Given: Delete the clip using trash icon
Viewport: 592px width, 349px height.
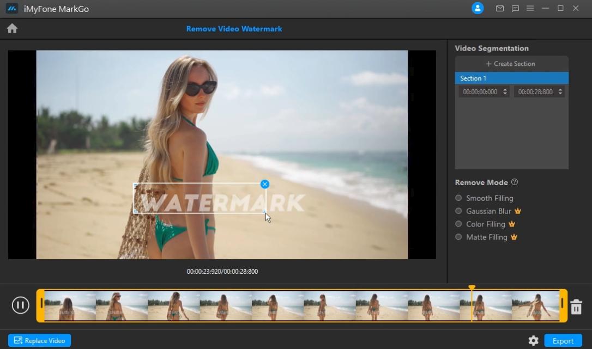Looking at the screenshot, I should coord(576,307).
